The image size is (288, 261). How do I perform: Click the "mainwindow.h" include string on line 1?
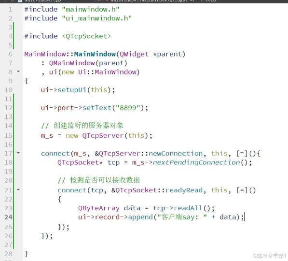click(x=91, y=9)
